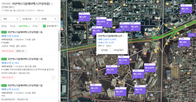The image size is (196, 102).
Task: Click 전세 4 count in map popup
Action: [x=109, y=46]
